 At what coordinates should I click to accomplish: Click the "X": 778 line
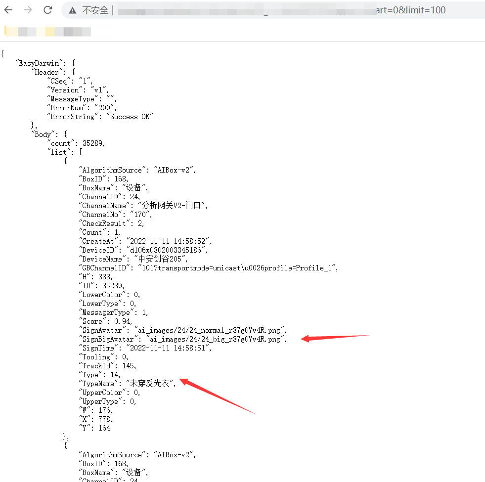pyautogui.click(x=95, y=419)
